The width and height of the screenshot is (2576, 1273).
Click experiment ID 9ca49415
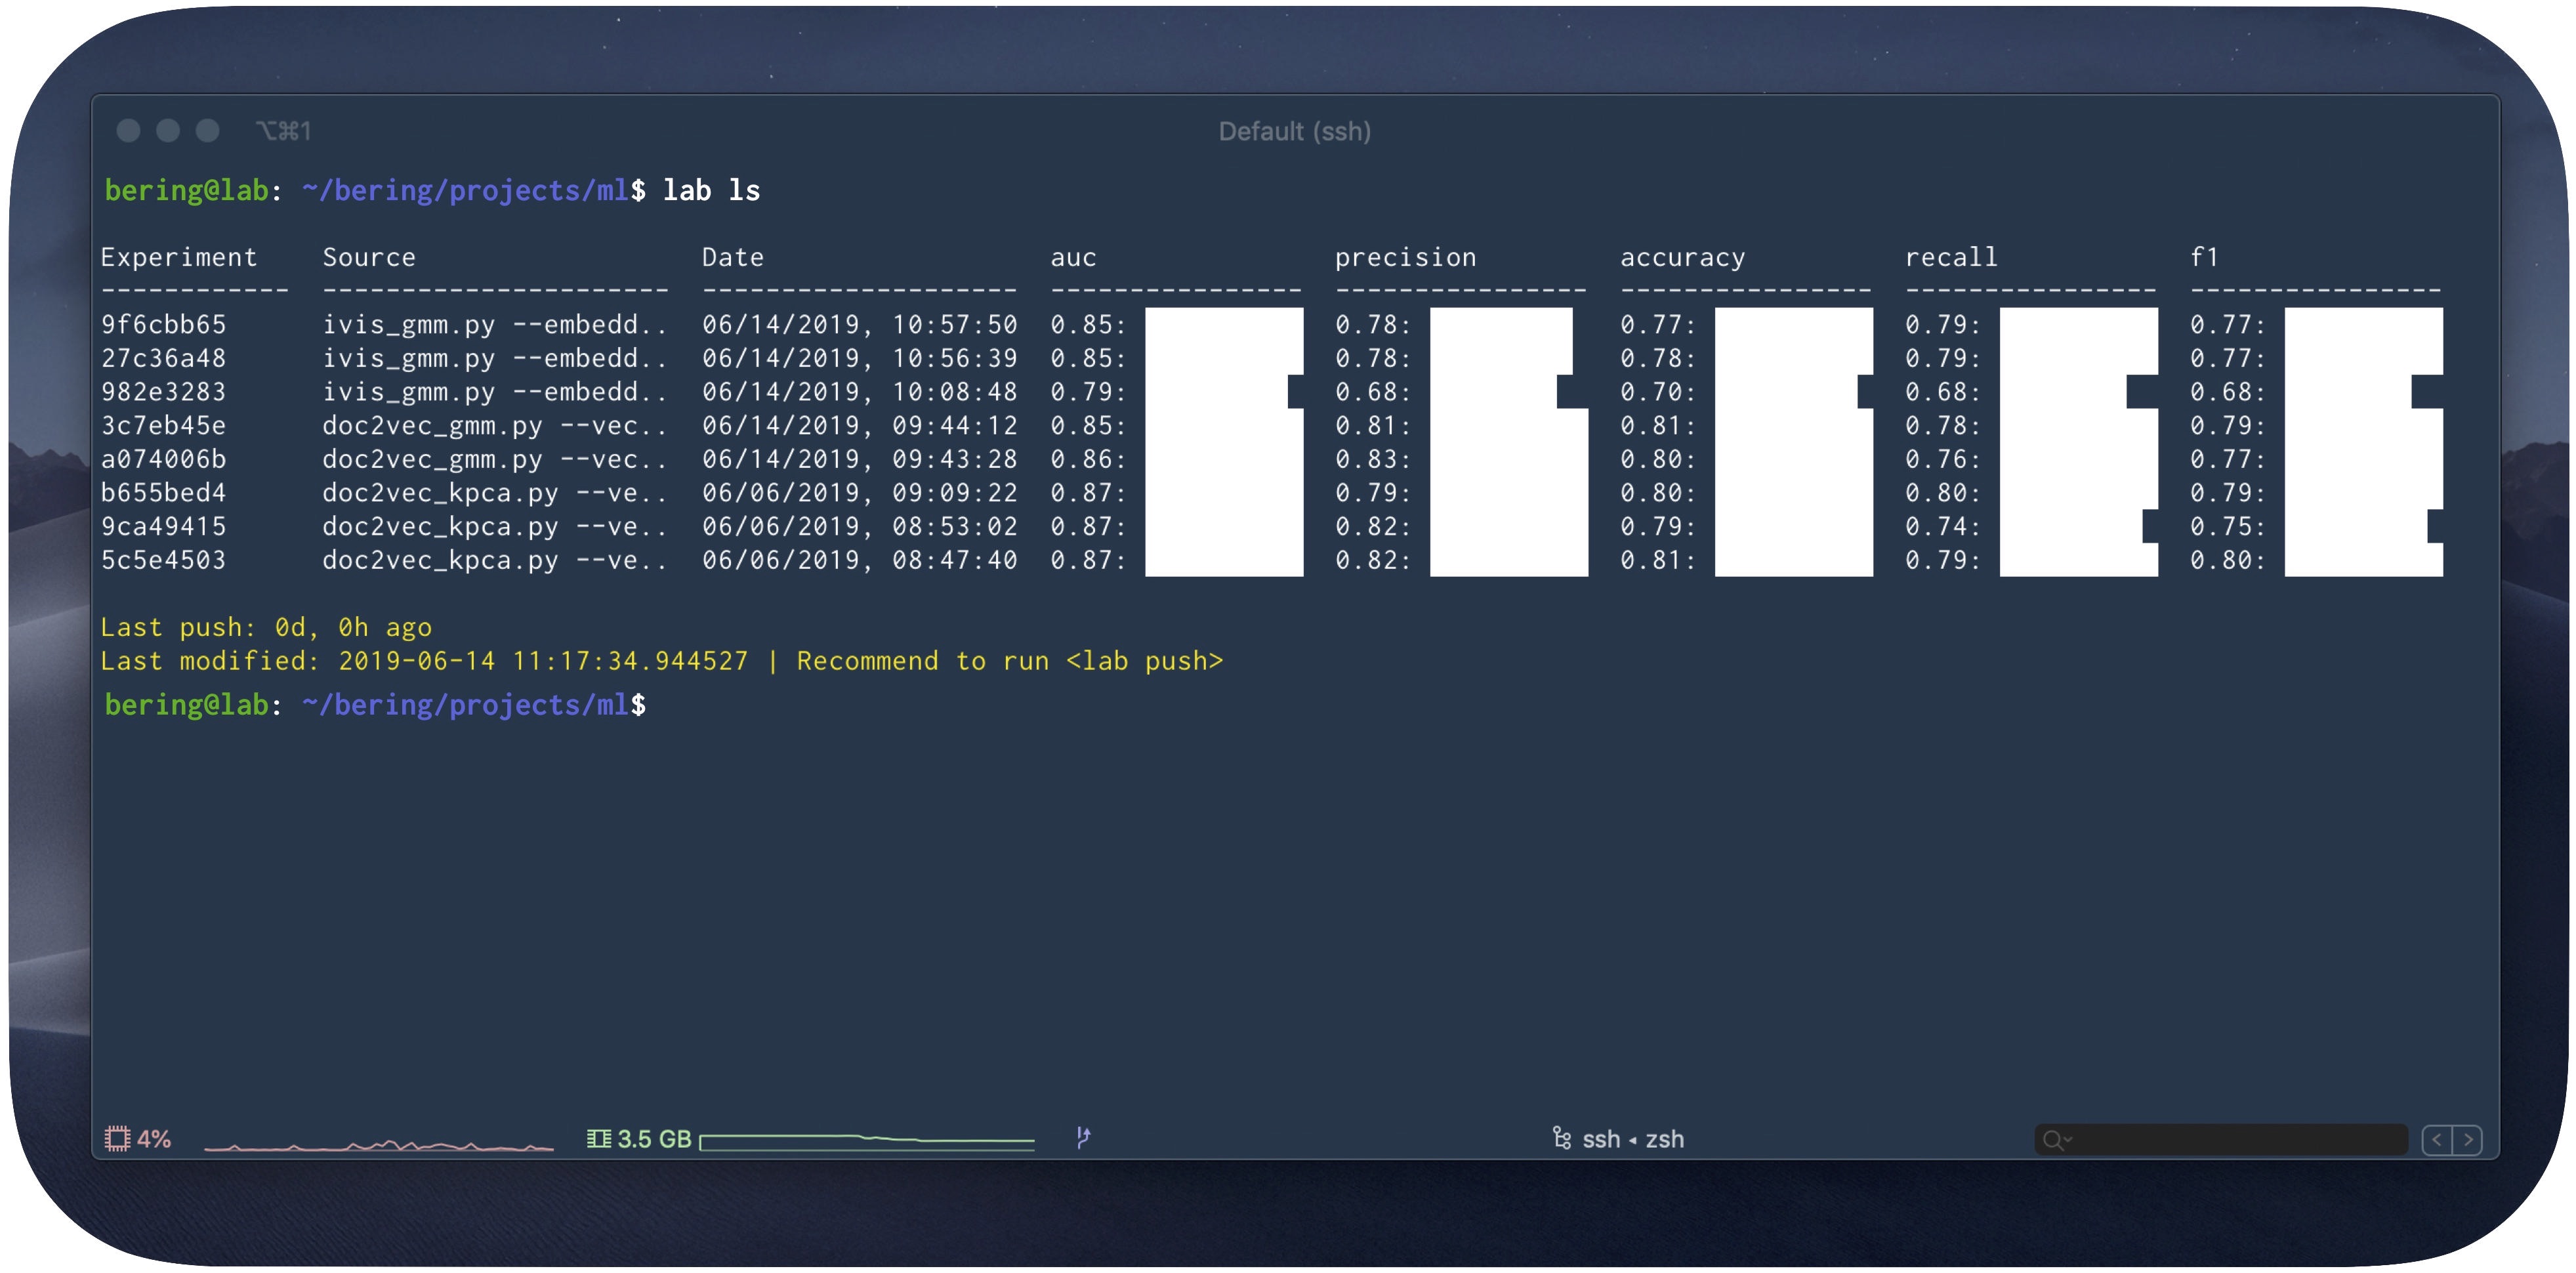[x=163, y=526]
